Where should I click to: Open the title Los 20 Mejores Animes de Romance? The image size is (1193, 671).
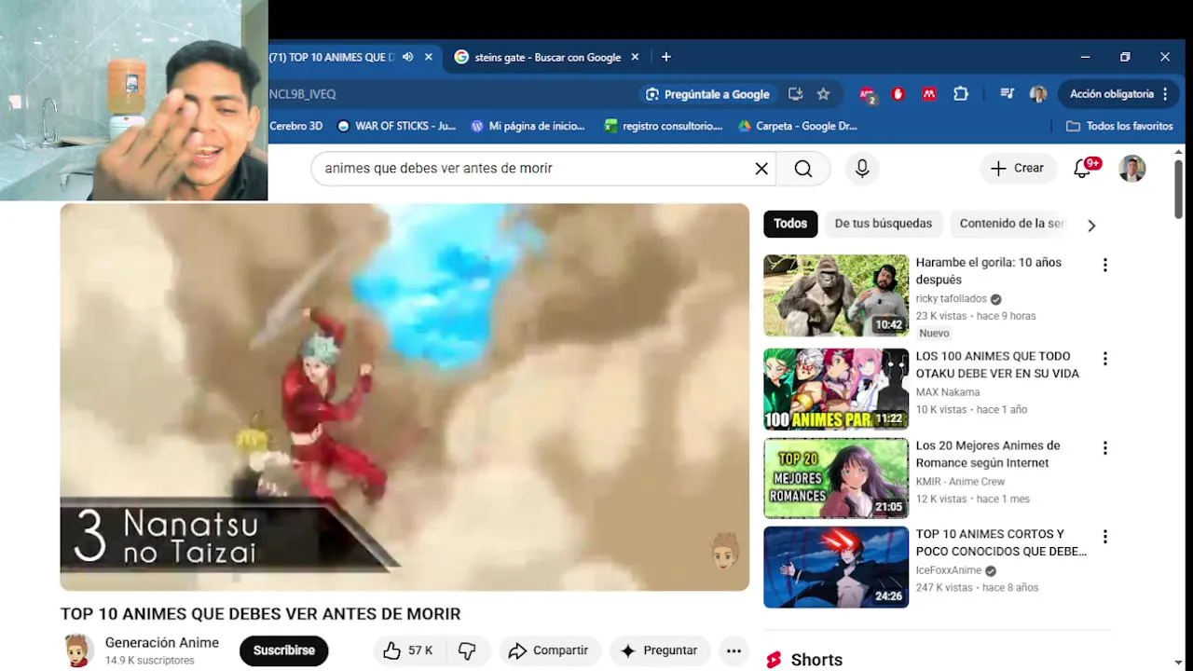[x=988, y=454]
